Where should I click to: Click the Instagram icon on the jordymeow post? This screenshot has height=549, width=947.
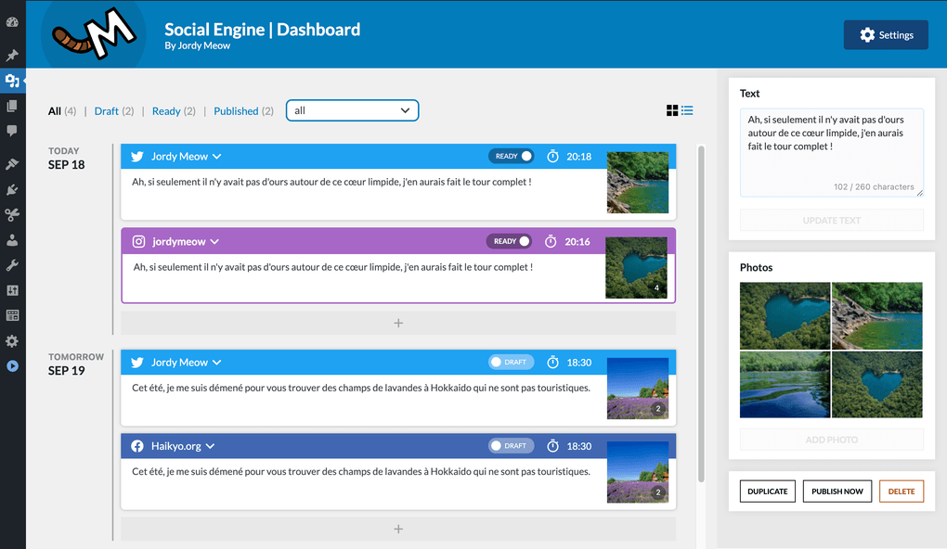pos(138,241)
